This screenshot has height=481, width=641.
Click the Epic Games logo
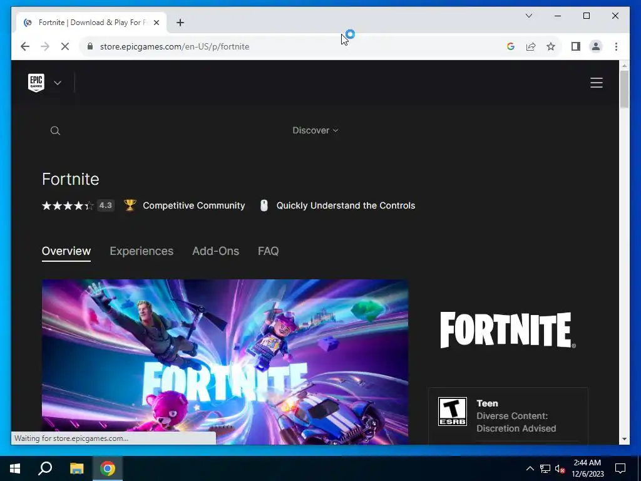(36, 83)
